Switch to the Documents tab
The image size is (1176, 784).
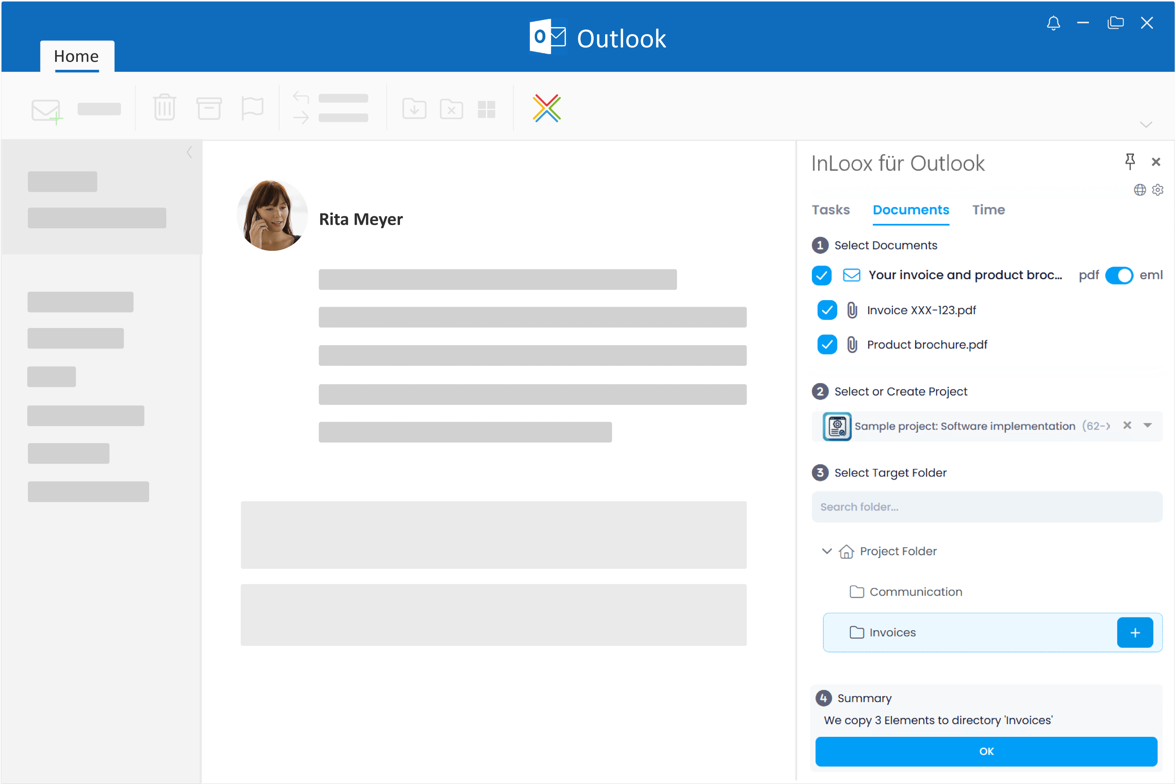(910, 210)
